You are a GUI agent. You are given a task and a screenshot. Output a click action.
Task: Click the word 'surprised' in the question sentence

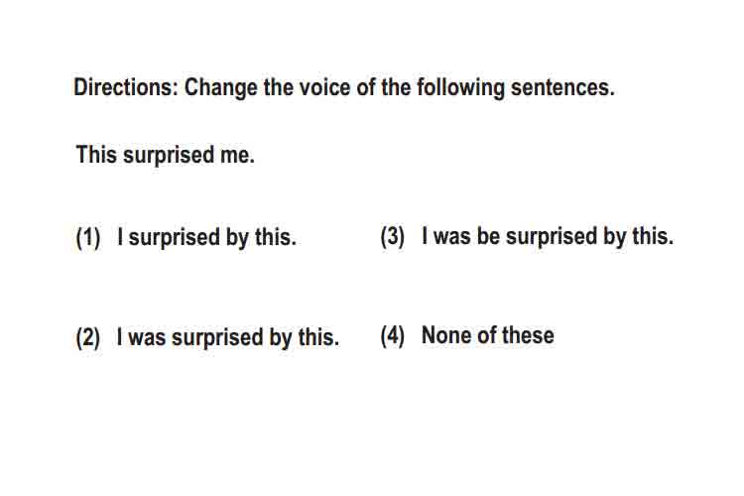169,155
